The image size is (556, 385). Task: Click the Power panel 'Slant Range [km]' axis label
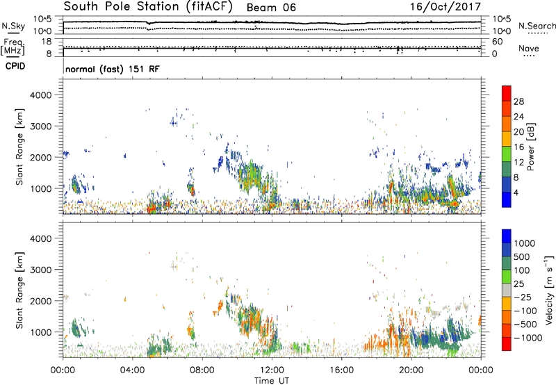[x=19, y=147]
